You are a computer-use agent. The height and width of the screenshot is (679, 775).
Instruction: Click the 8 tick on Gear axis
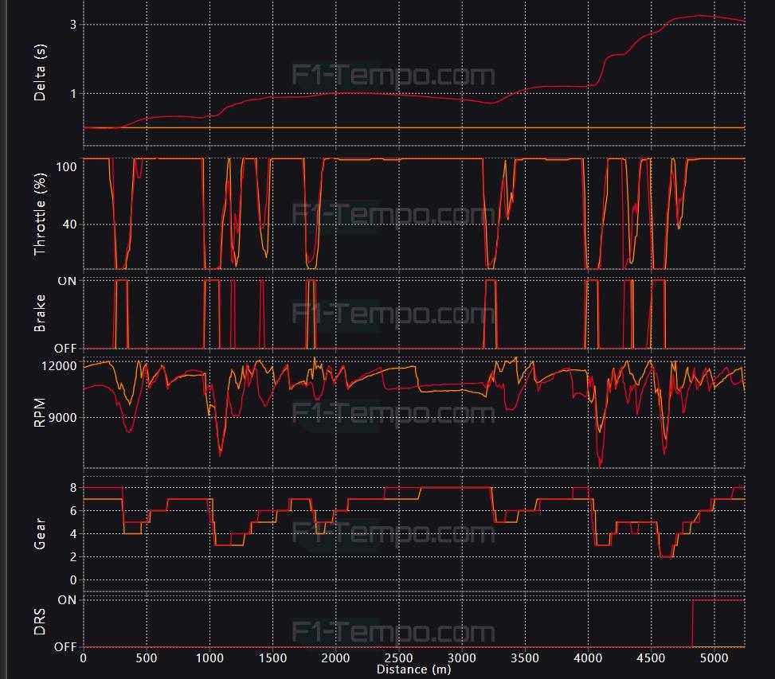coord(73,487)
